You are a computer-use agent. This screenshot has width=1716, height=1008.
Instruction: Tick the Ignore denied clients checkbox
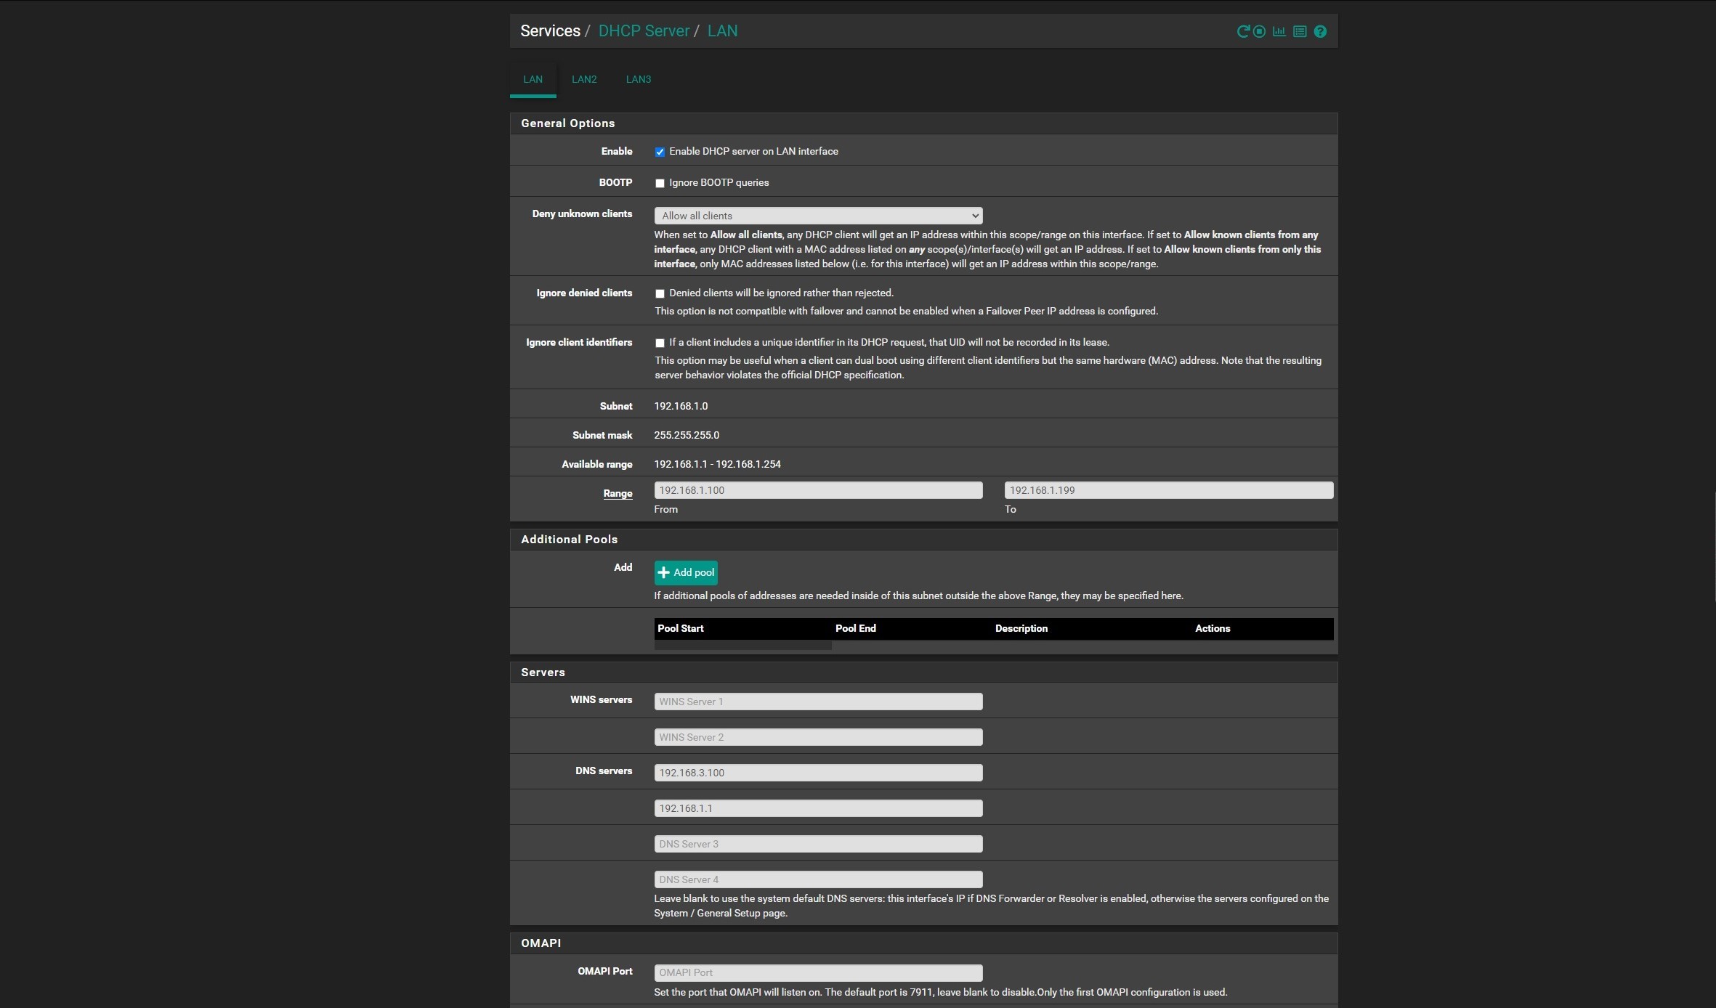coord(660,293)
